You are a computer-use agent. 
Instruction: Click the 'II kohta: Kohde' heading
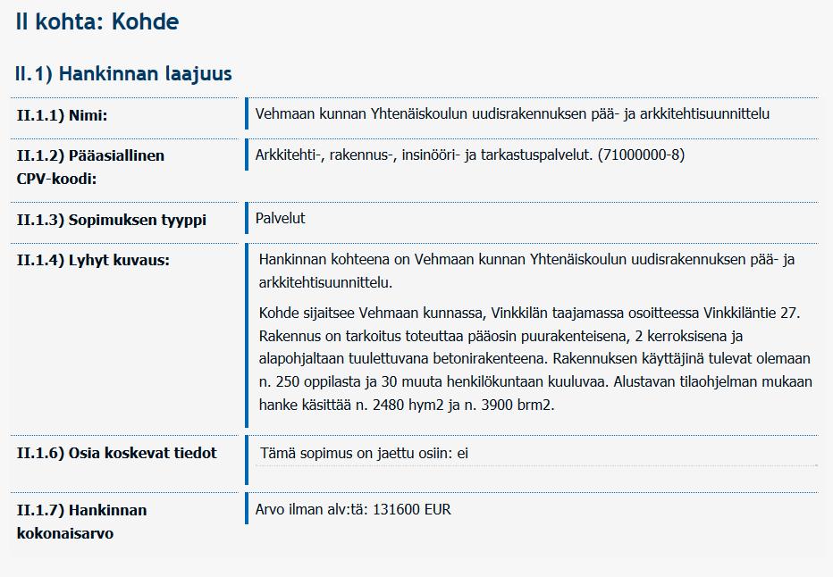97,21
